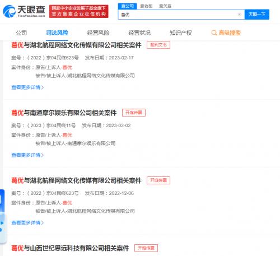Expand details for the case dated 2022-12-06
Viewport: 280px width, 256px height.
click(x=27, y=222)
